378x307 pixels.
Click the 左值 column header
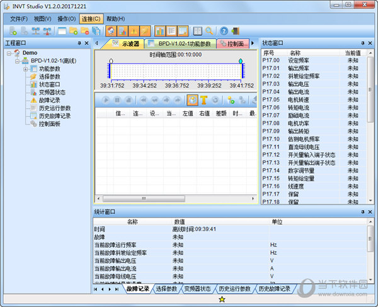(x=188, y=113)
